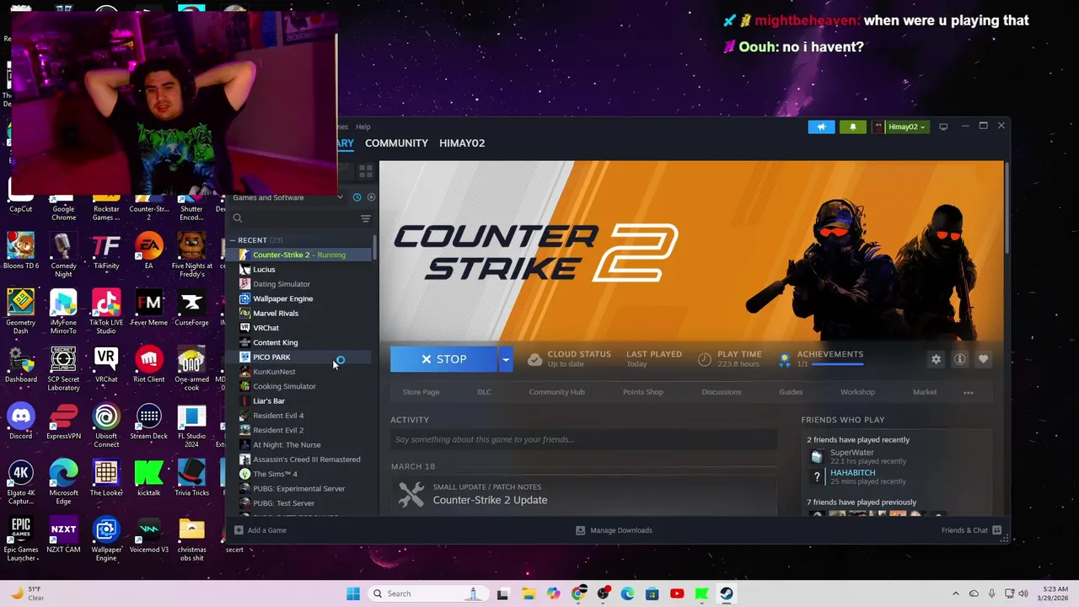
Task: Open the Counter-Strike 2 Update patch notes
Action: 490,500
